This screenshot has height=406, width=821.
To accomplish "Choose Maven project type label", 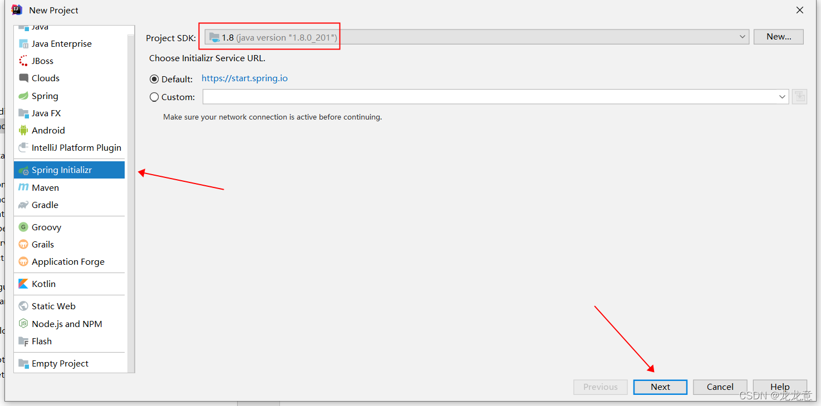I will (45, 188).
